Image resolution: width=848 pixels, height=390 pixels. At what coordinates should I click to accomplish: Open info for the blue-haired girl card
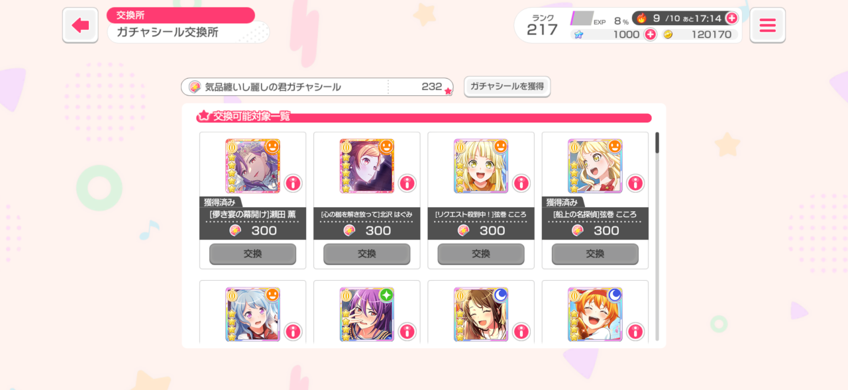(x=293, y=331)
